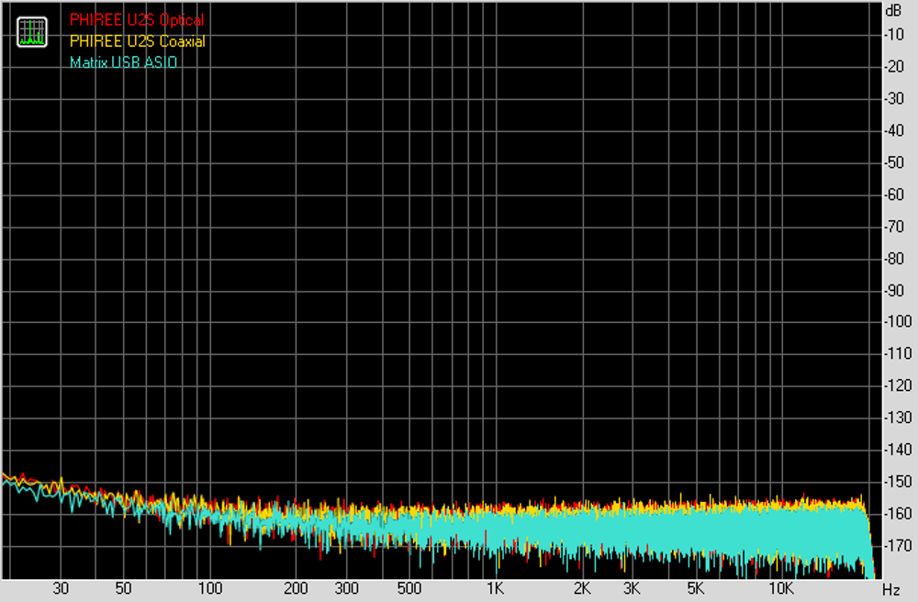Click the -80 dB axis value
The height and width of the screenshot is (602, 918).
pos(894,258)
